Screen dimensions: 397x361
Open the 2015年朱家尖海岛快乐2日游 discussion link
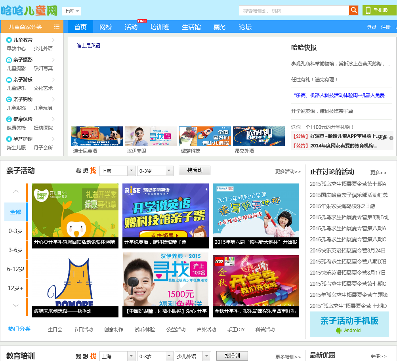pyautogui.click(x=342, y=206)
